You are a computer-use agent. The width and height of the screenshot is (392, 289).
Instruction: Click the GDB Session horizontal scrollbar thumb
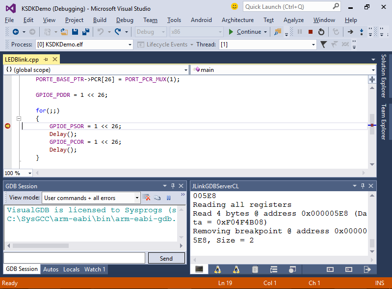[x=41, y=245]
